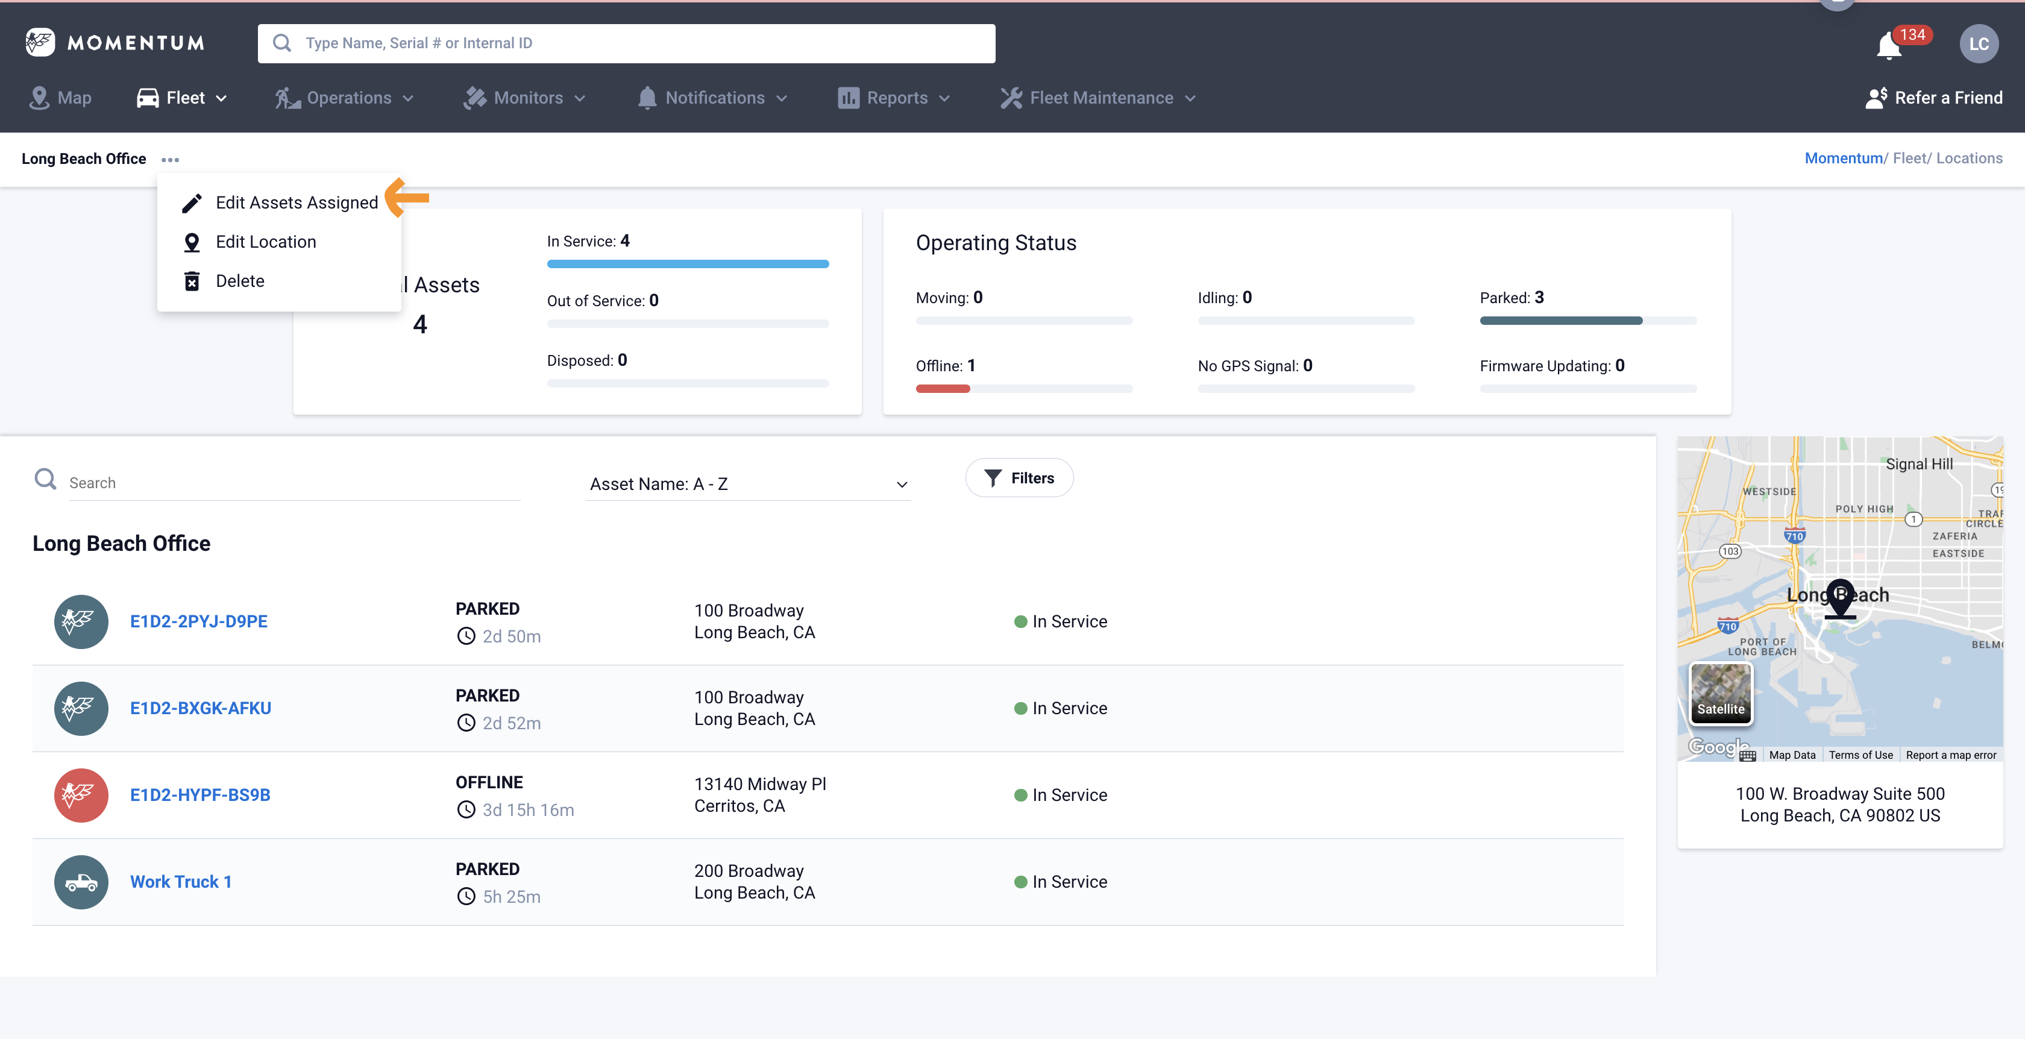Select Edit Location menu option
The image size is (2025, 1039).
point(266,242)
